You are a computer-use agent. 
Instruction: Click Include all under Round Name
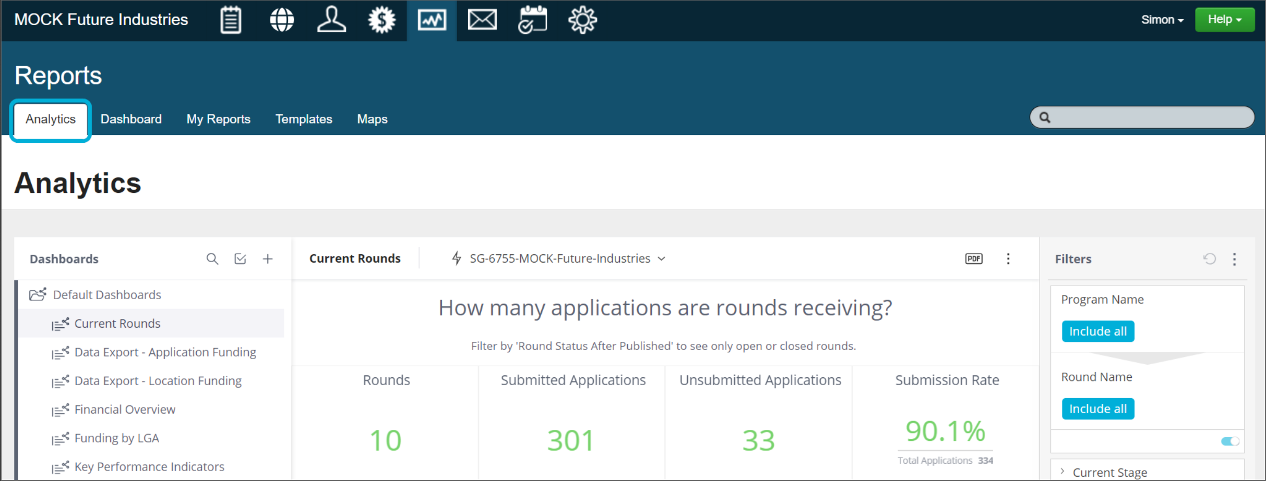click(x=1098, y=409)
